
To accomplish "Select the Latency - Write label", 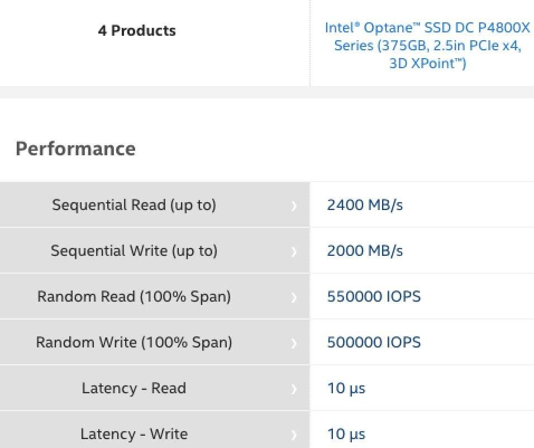I will [x=134, y=434].
